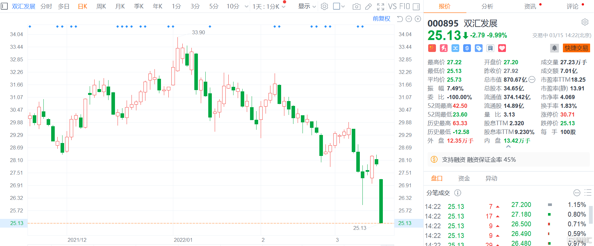
Task: Select the 3分 three-minute interval
Action: 195,6
